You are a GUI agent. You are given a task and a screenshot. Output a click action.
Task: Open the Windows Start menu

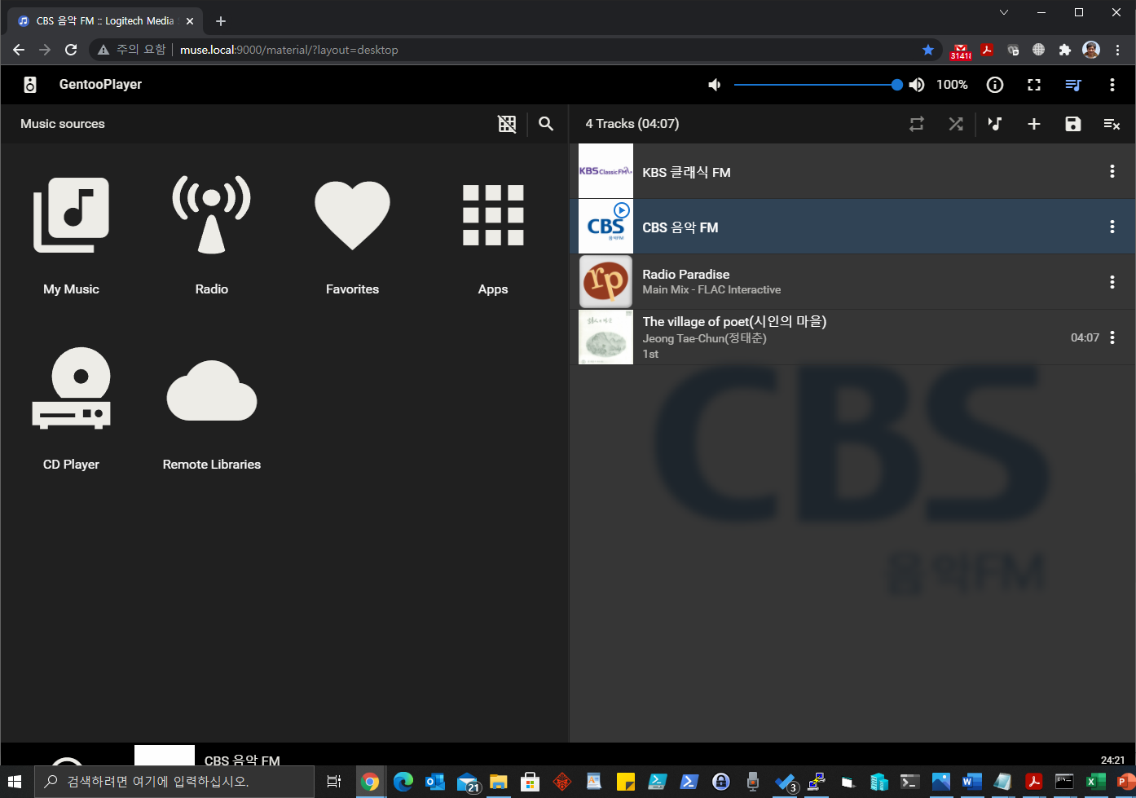(x=15, y=782)
